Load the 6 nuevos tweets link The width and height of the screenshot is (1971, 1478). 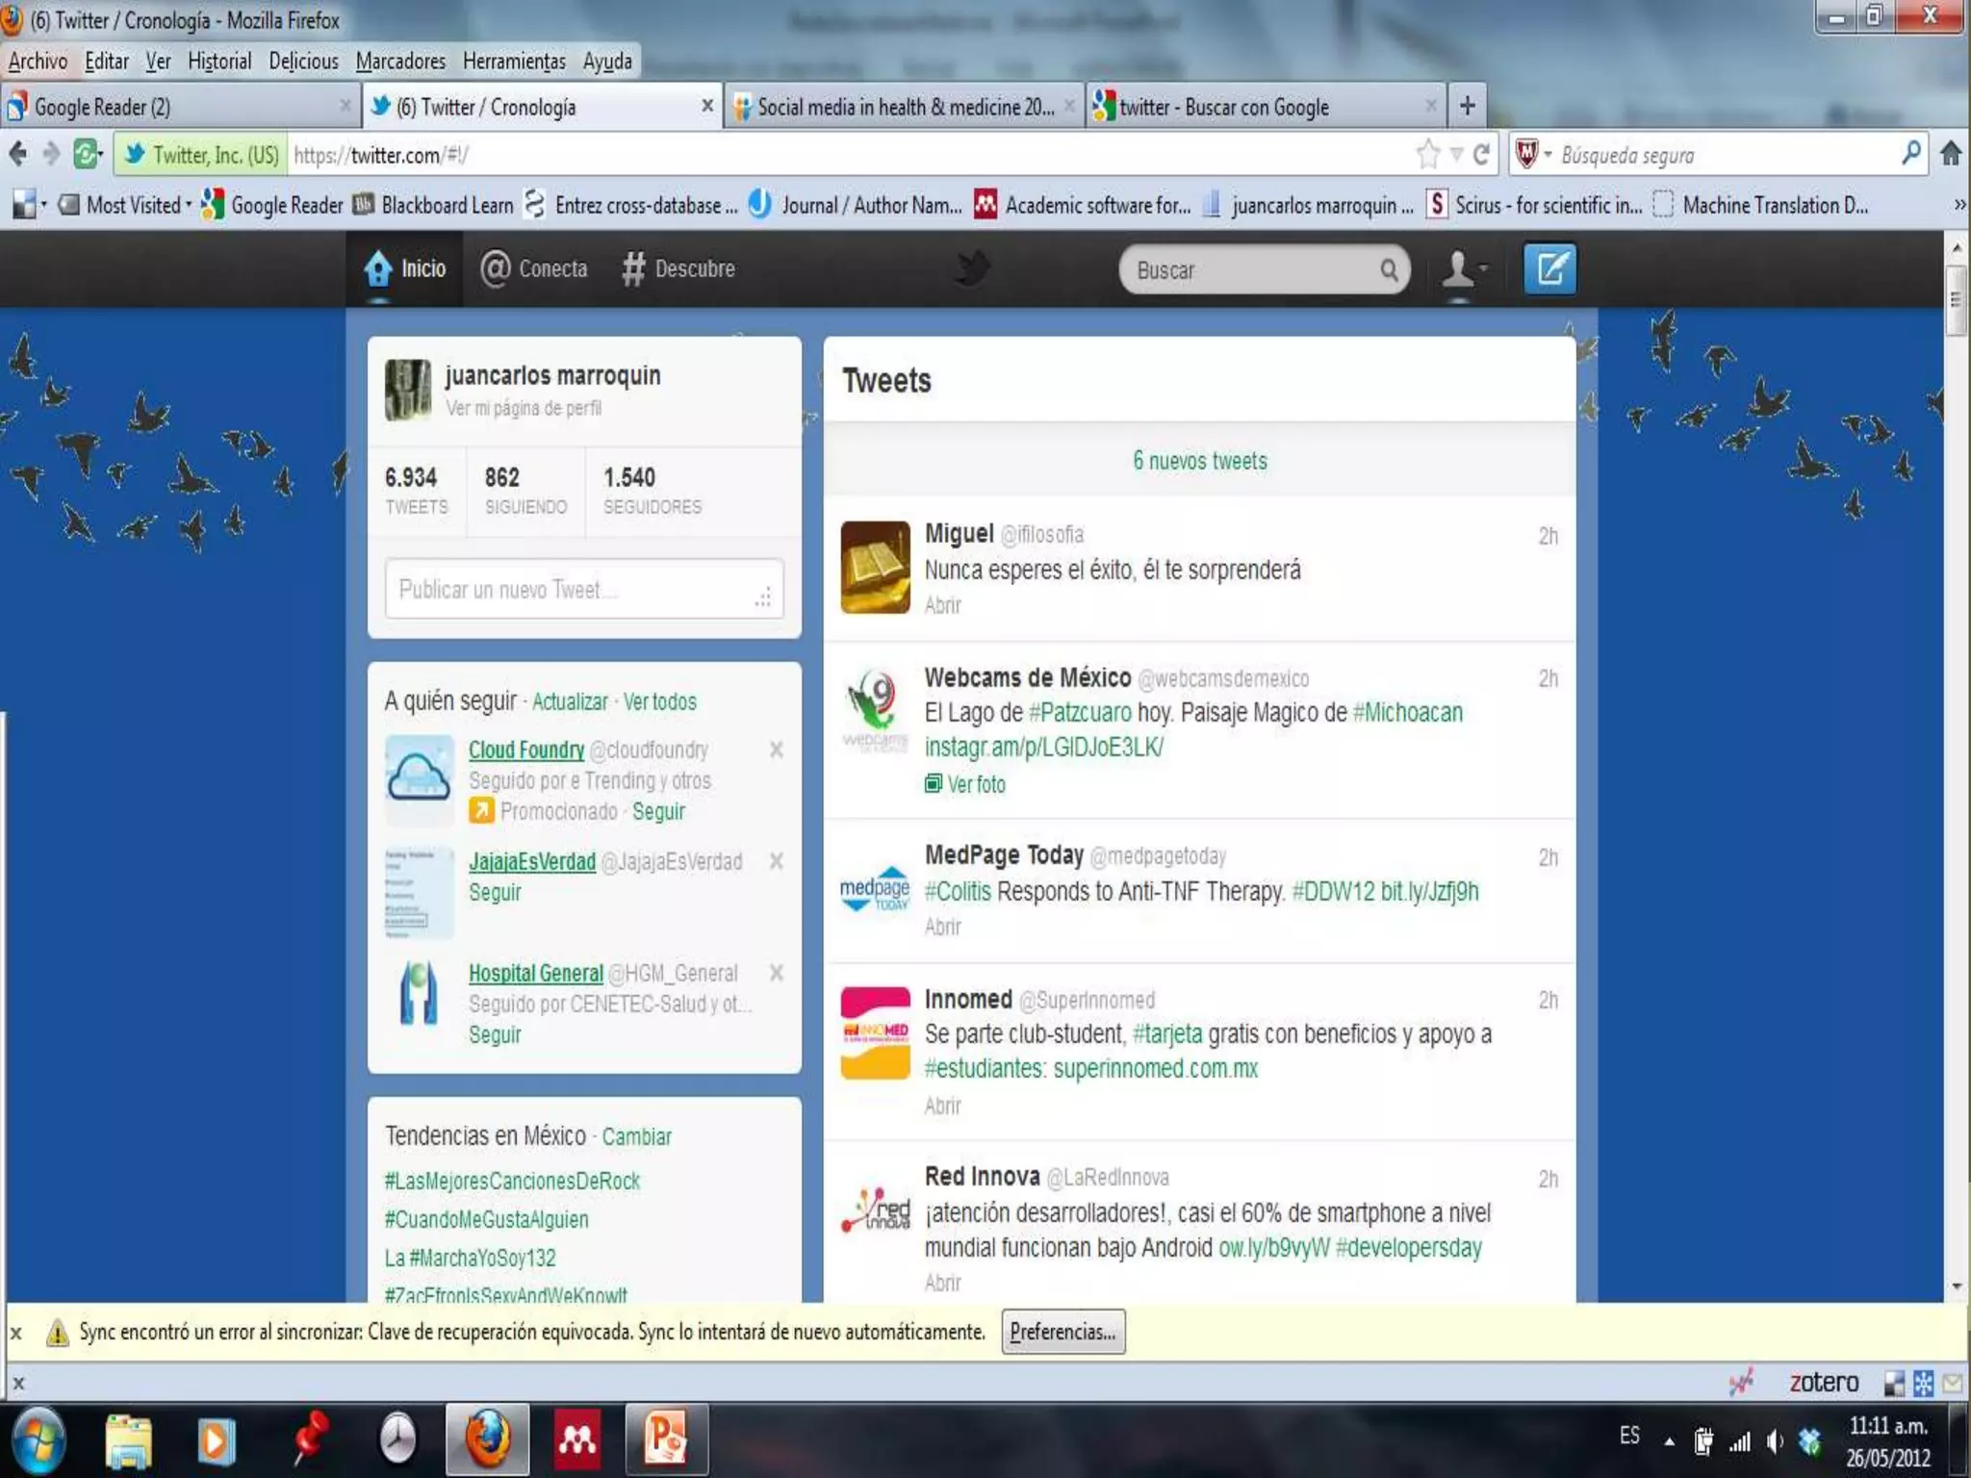coord(1199,461)
